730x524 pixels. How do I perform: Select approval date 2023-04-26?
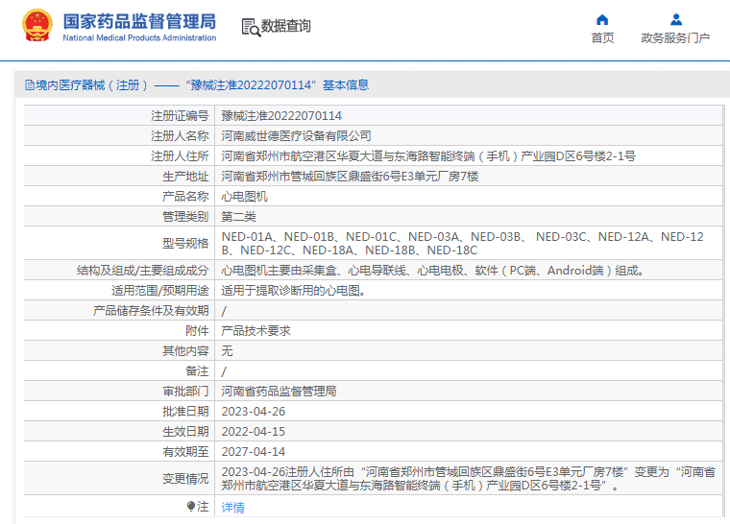(x=254, y=412)
